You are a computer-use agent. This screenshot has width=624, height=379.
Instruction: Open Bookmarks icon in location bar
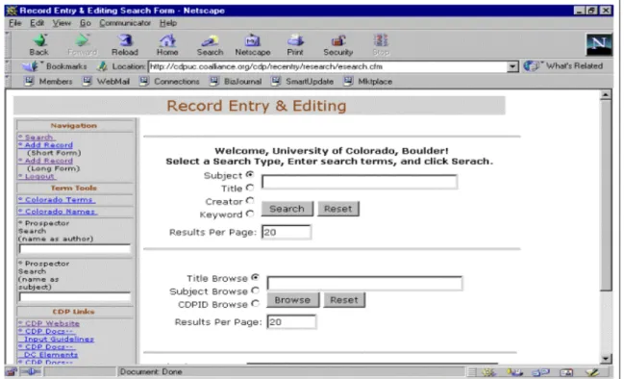[30, 66]
